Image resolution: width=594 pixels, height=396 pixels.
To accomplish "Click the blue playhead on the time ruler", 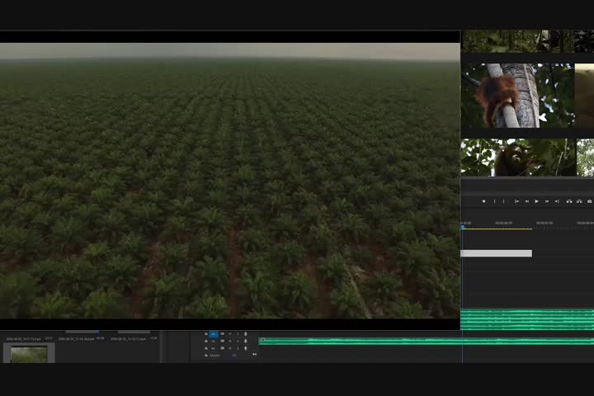I will pos(463,227).
